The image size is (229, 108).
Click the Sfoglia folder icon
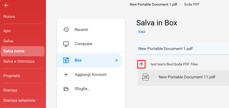(x=66, y=89)
